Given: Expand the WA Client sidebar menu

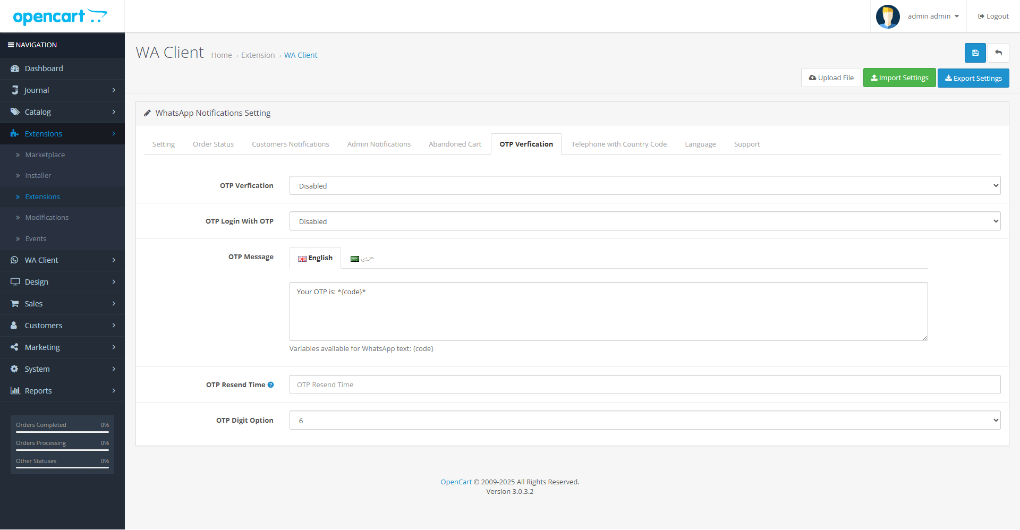Looking at the screenshot, I should point(41,260).
